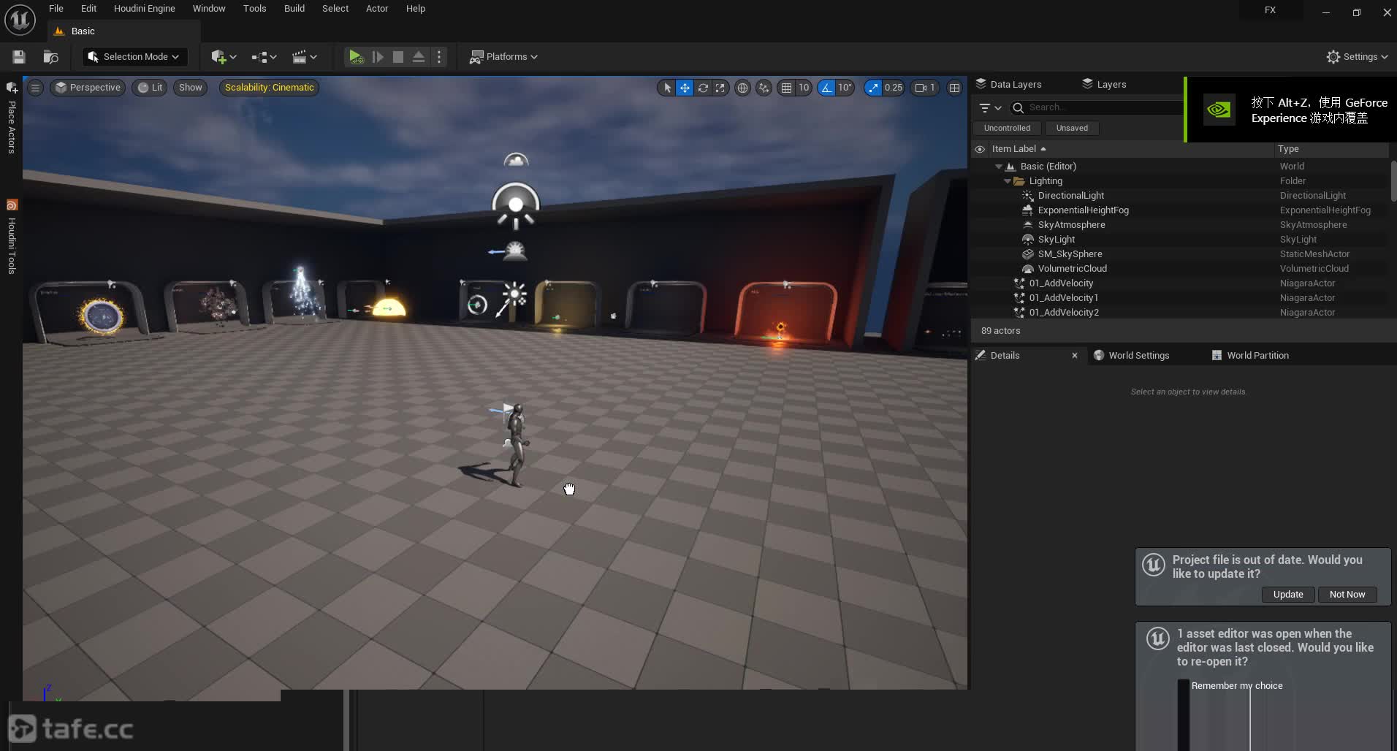This screenshot has width=1397, height=751.
Task: Open the File menu
Action: [x=56, y=9]
